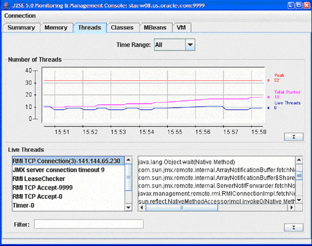
Task: Select JMX server connection timeout 9 thread
Action: (x=58, y=170)
